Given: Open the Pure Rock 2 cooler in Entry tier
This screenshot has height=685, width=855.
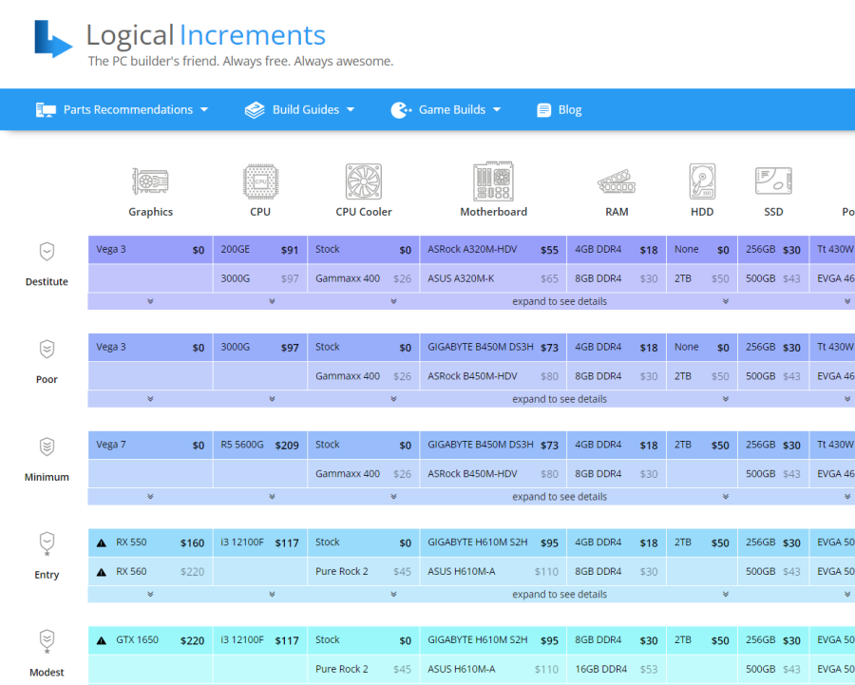Looking at the screenshot, I should (x=364, y=572).
